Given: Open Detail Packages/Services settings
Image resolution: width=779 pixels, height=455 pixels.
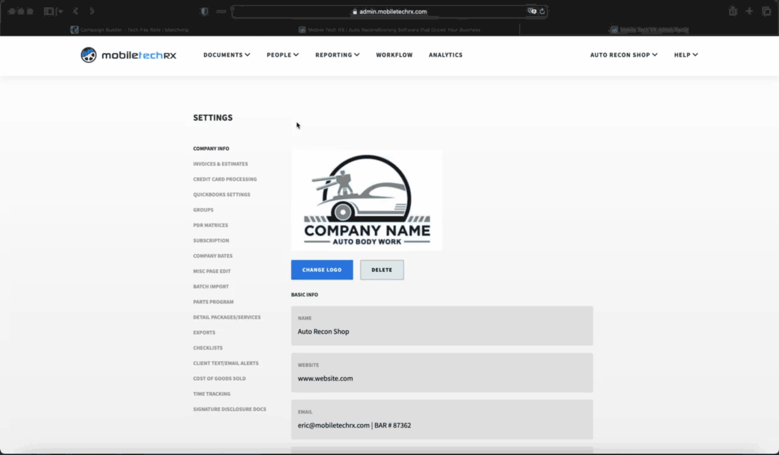Looking at the screenshot, I should (226, 317).
